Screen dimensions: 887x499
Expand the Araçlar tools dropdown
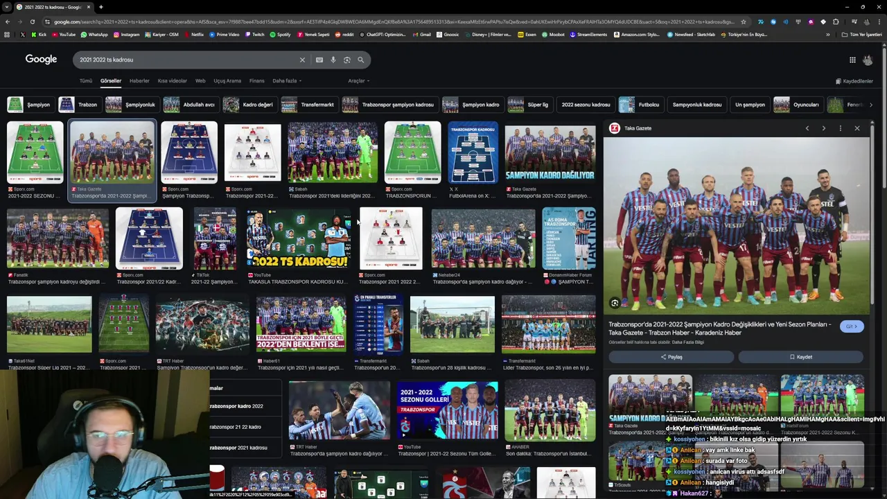358,81
